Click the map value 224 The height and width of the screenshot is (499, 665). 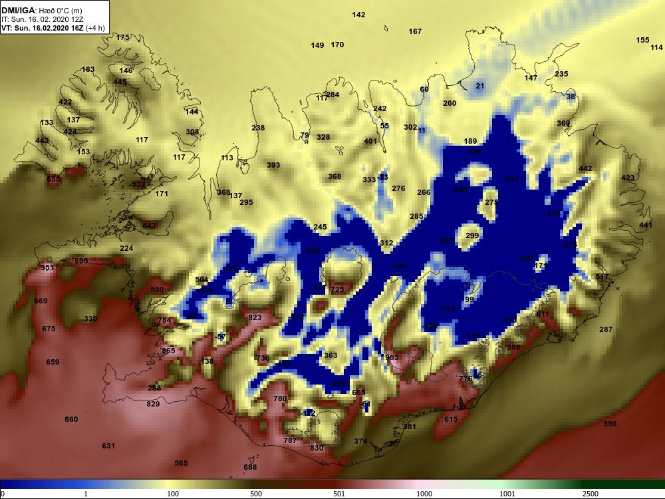126,248
